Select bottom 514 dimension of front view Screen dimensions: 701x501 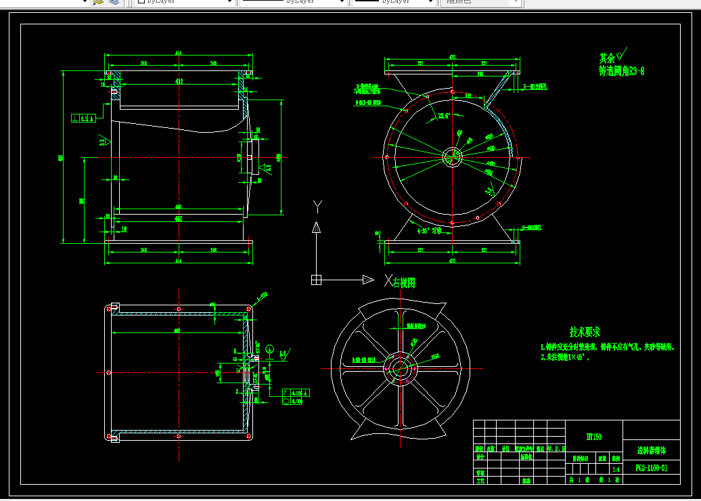click(x=179, y=261)
